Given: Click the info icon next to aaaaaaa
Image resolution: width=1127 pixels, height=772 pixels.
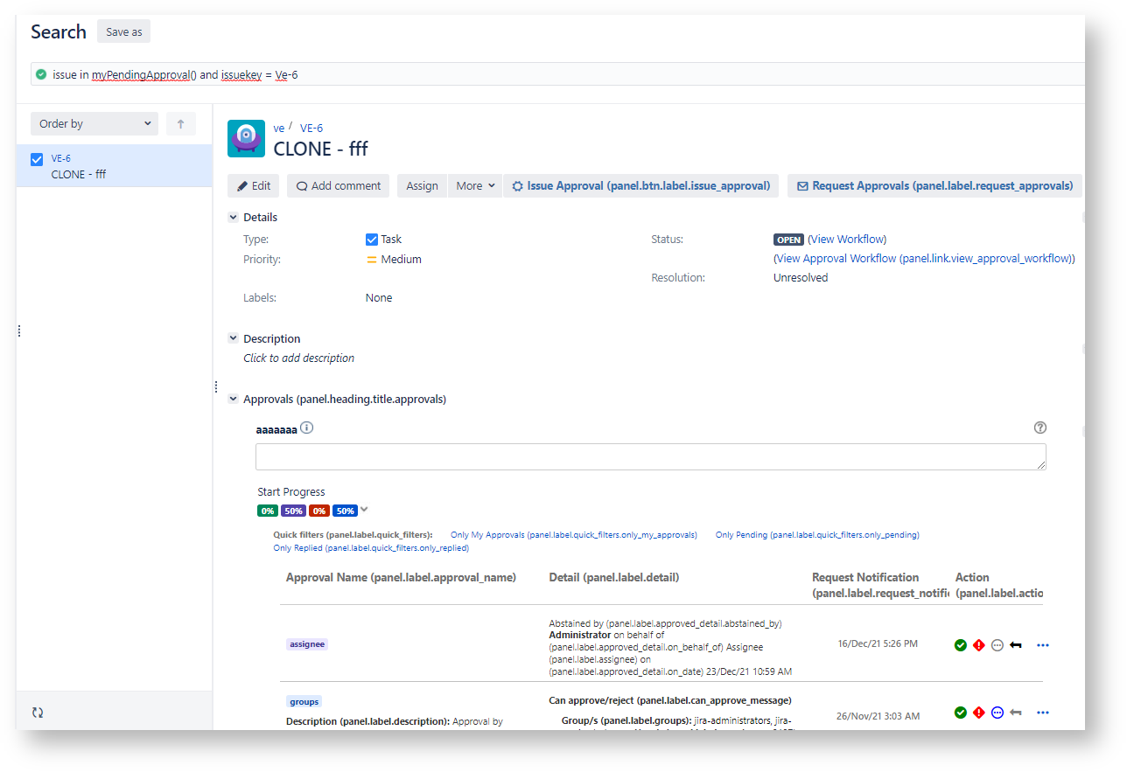Looking at the screenshot, I should (x=307, y=428).
